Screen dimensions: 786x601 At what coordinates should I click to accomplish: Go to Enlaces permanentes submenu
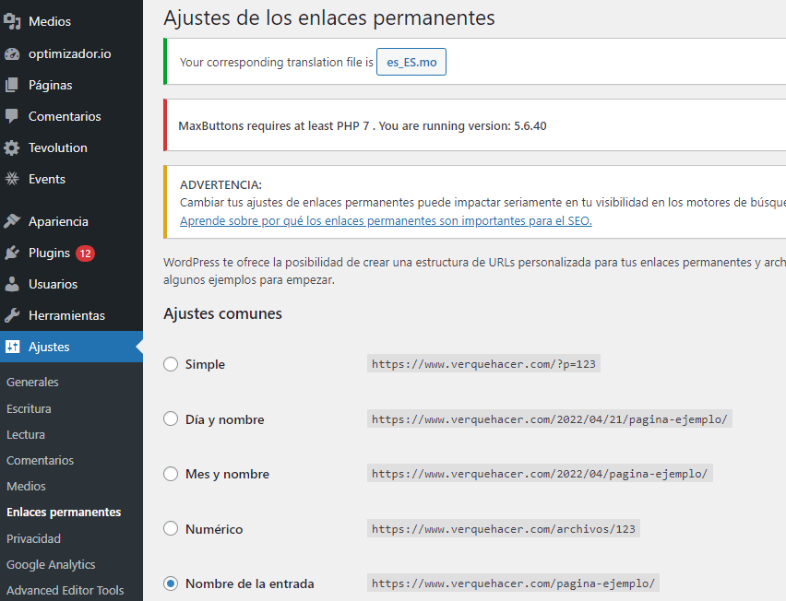(64, 513)
